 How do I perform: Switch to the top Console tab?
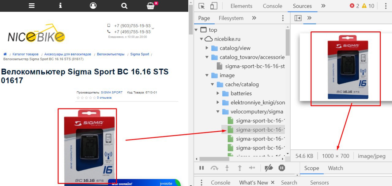tap(273, 6)
